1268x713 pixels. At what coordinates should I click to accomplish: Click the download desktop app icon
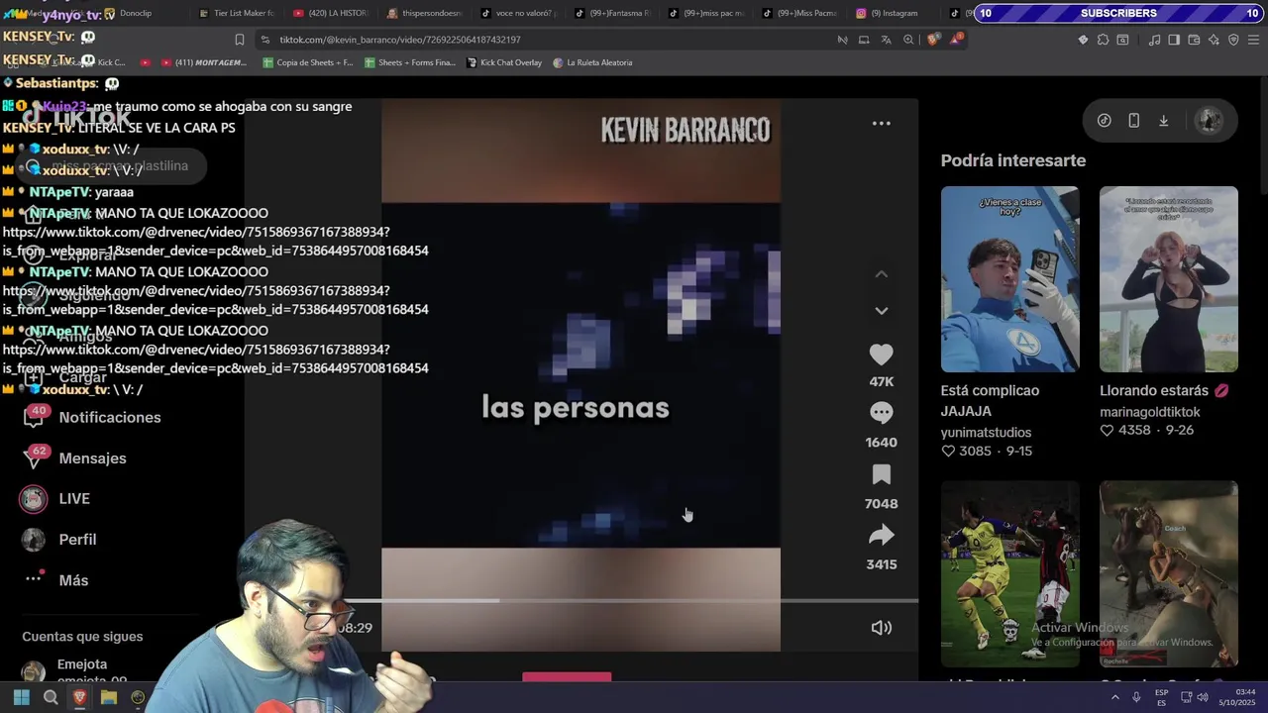pyautogui.click(x=1163, y=121)
